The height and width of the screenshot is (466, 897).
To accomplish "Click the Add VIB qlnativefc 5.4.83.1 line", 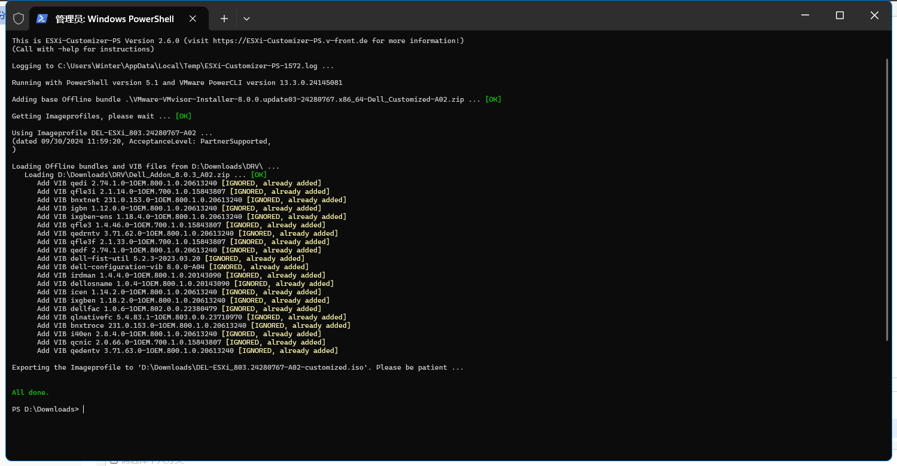I will point(191,317).
